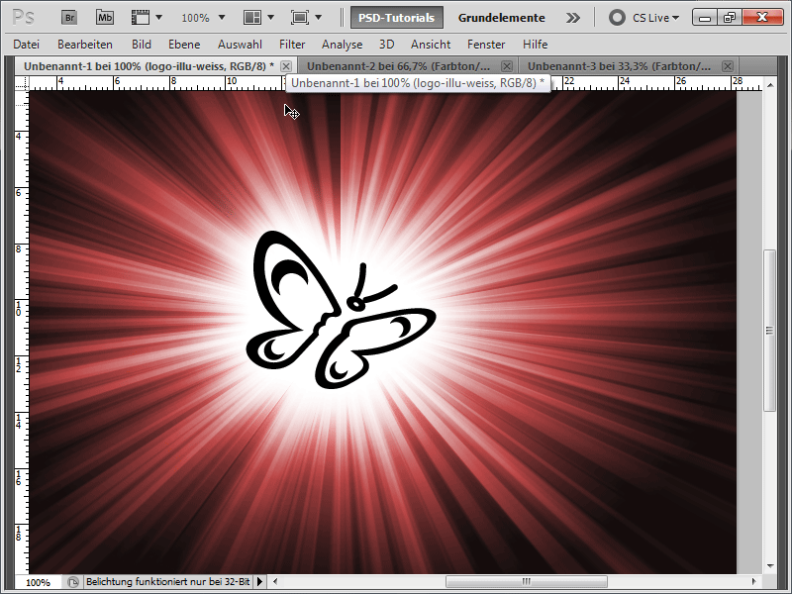
Task: Open the Auswahl menu
Action: (x=240, y=45)
